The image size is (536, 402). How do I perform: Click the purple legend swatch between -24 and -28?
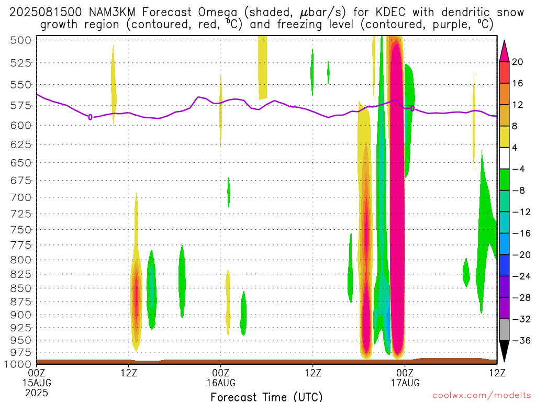504,287
